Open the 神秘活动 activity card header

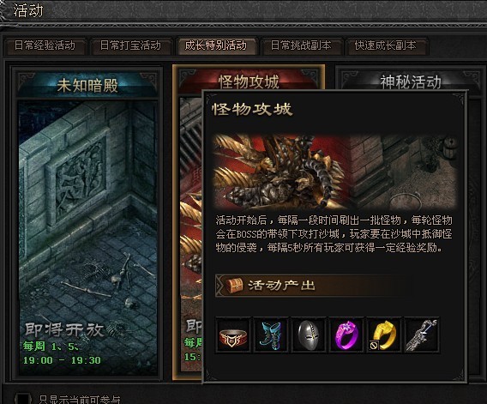point(411,81)
